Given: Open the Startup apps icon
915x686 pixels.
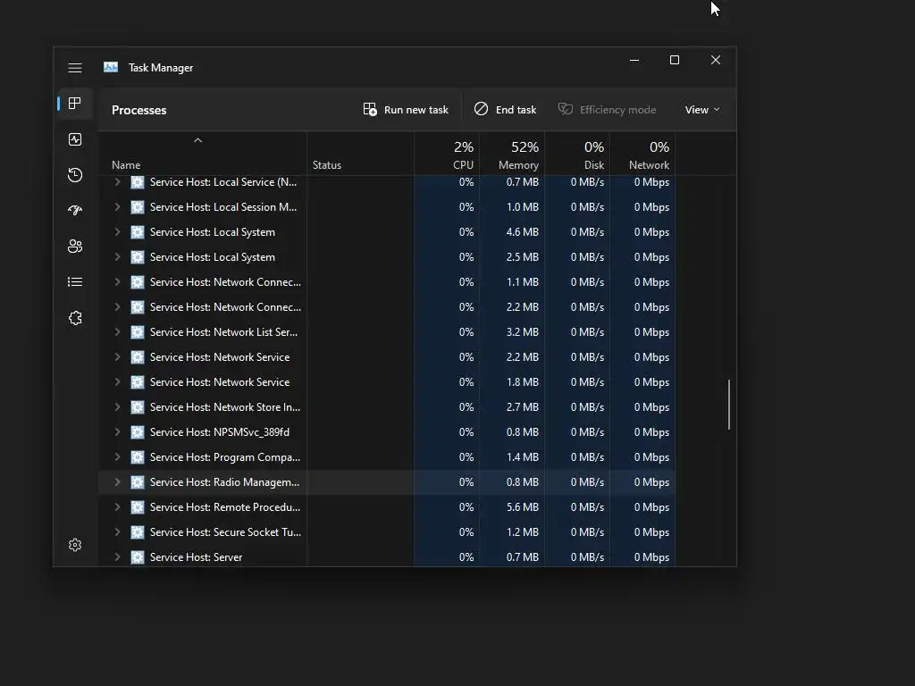Looking at the screenshot, I should coord(75,211).
